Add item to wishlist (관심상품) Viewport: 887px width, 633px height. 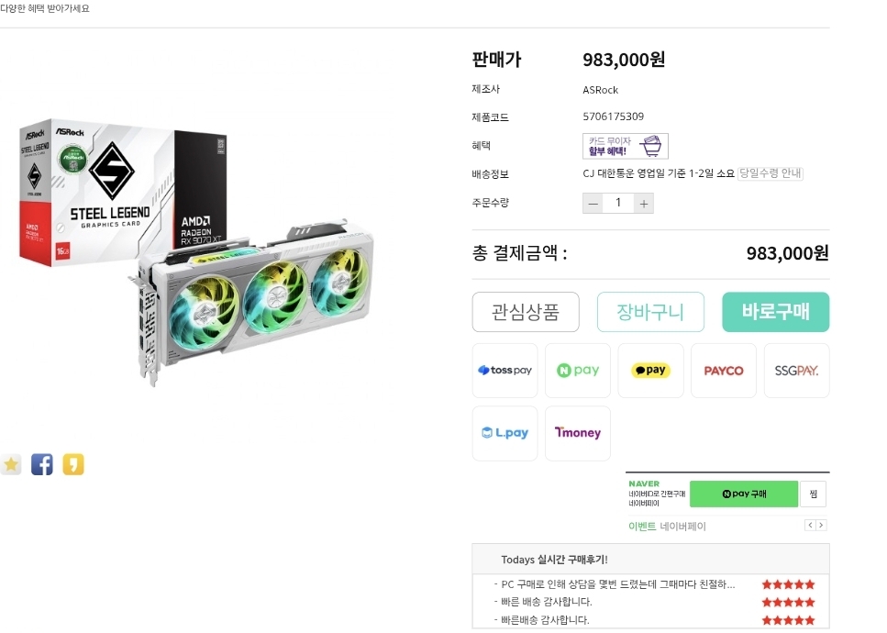(526, 312)
